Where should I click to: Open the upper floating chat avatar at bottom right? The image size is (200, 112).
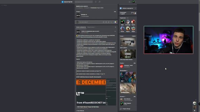pos(194,103)
